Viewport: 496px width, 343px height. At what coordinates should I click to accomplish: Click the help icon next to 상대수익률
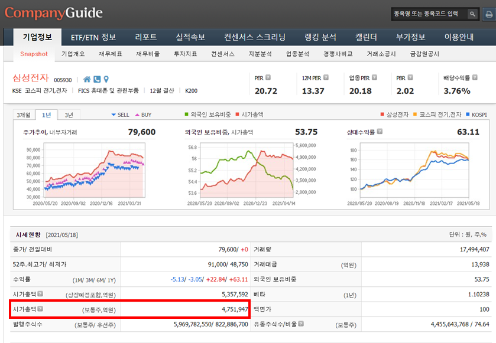(x=380, y=132)
